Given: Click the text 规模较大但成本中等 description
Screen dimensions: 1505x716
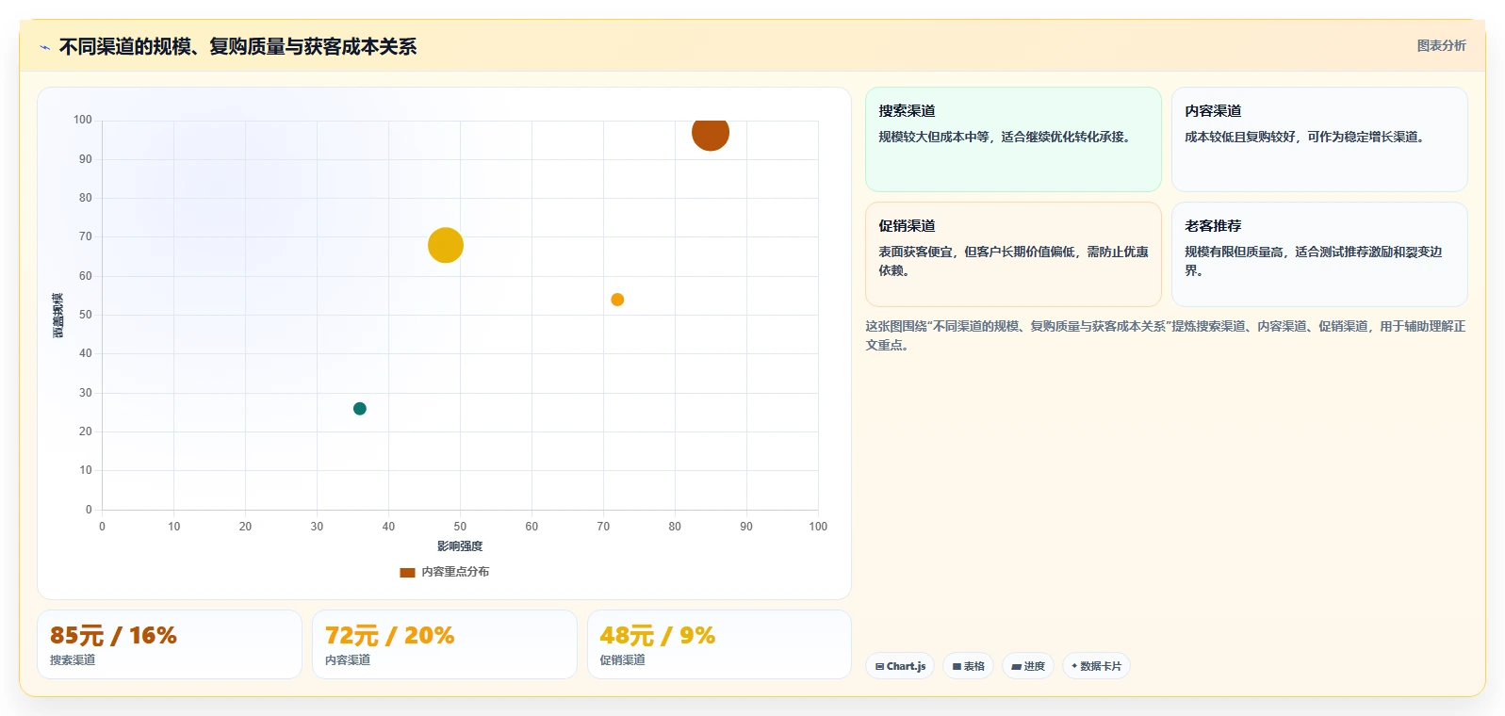Looking at the screenshot, I should click(1005, 137).
